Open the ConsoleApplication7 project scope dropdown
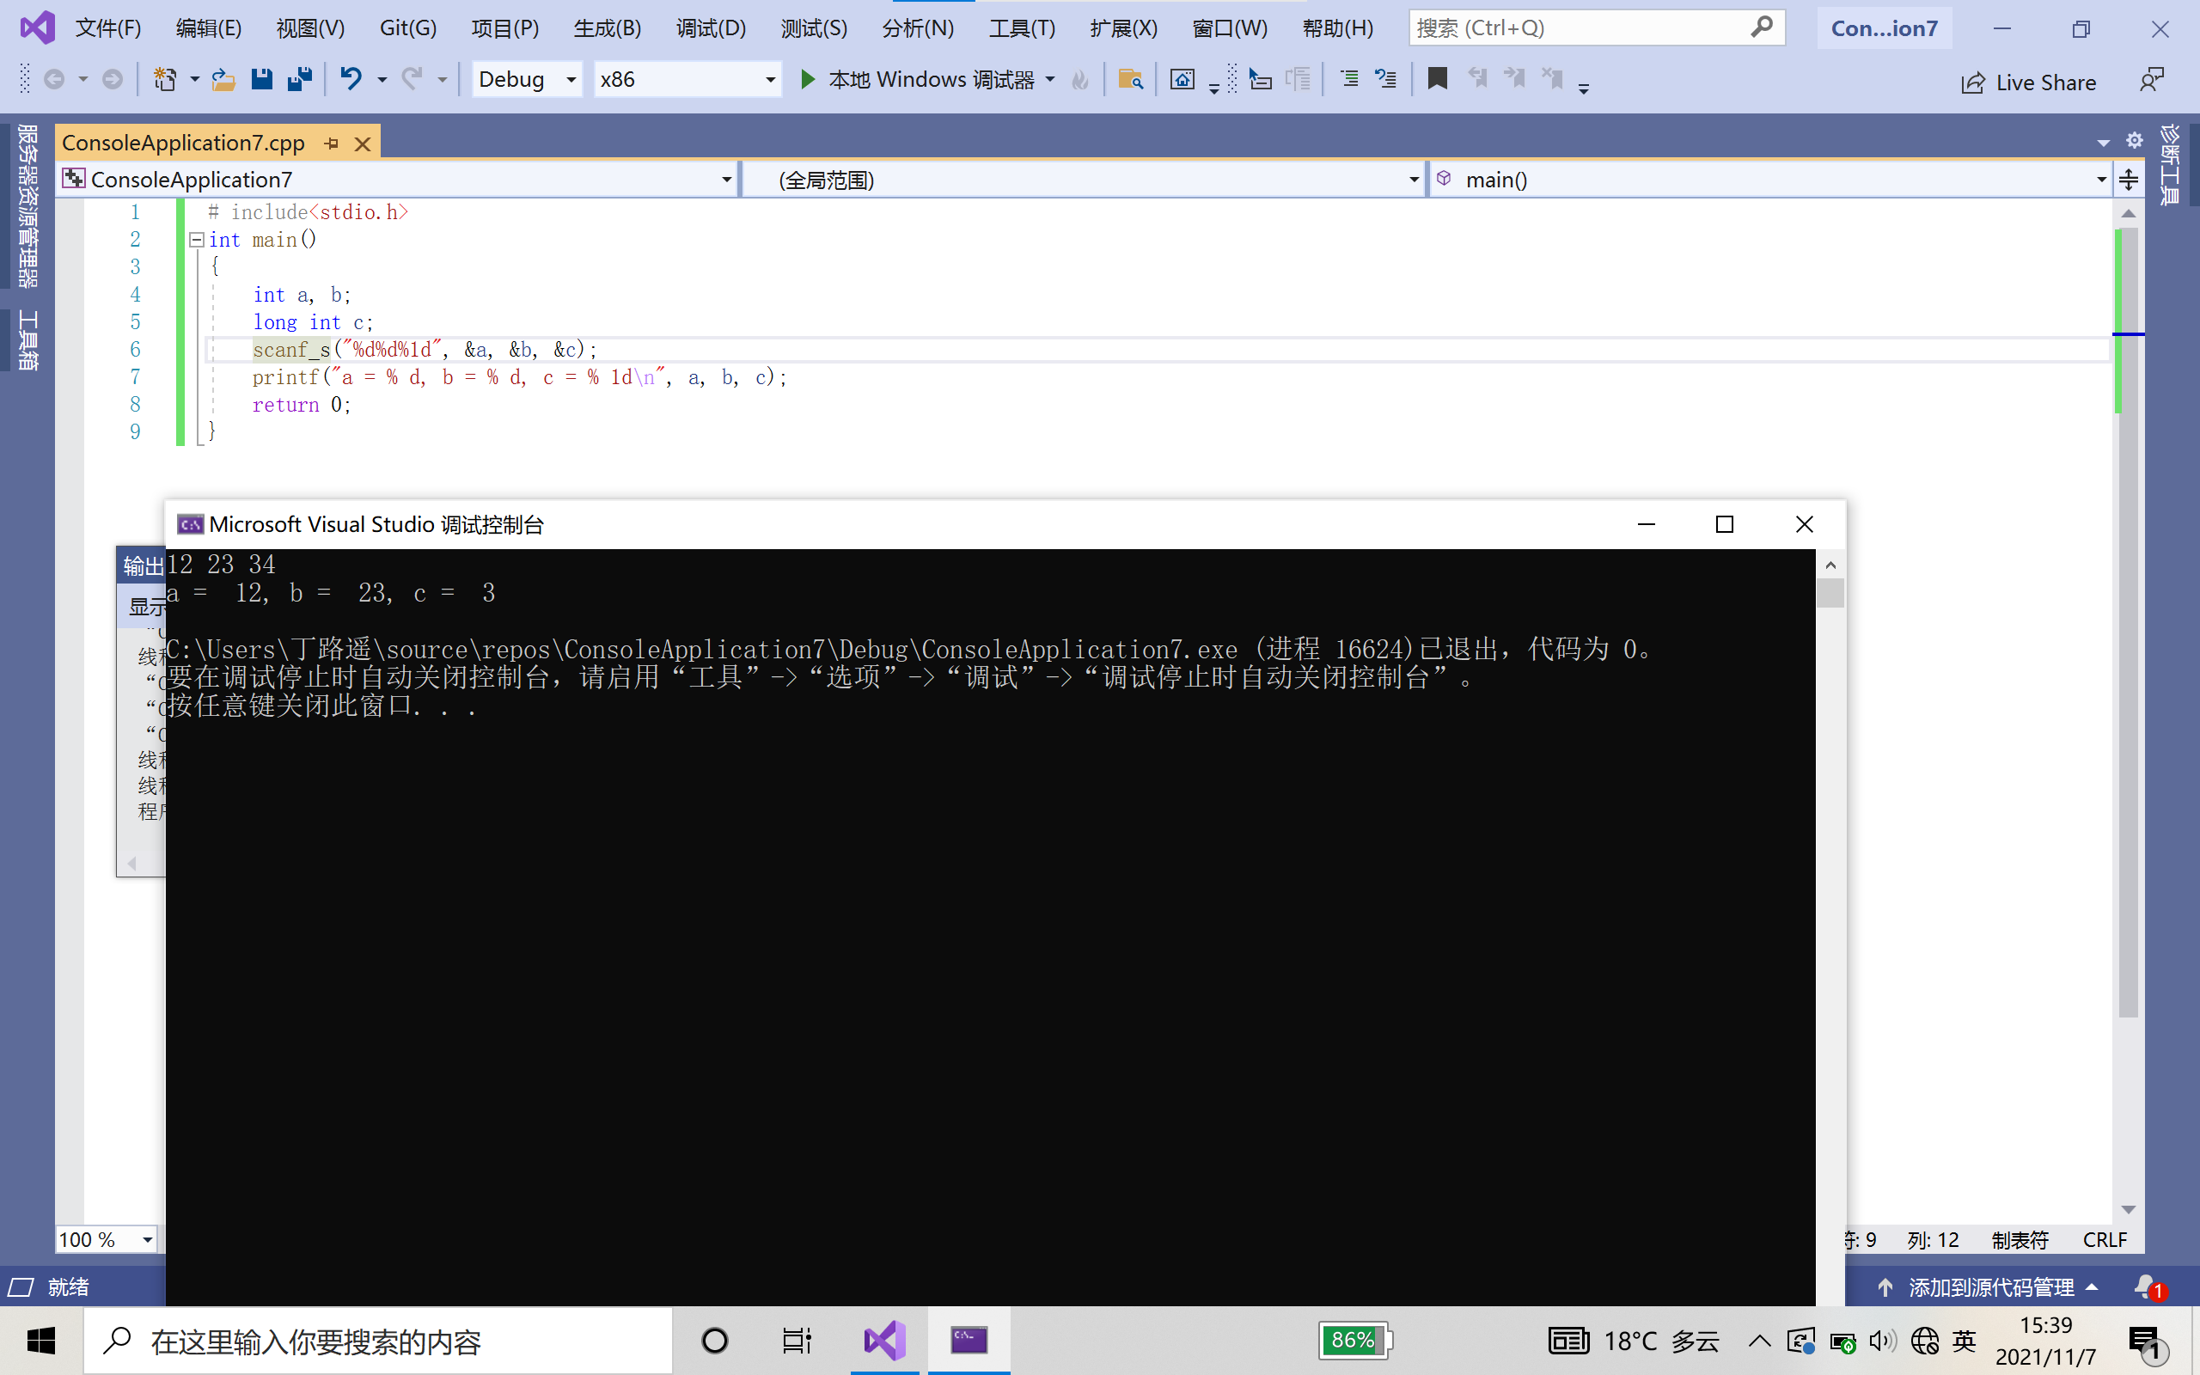This screenshot has width=2200, height=1375. click(397, 179)
